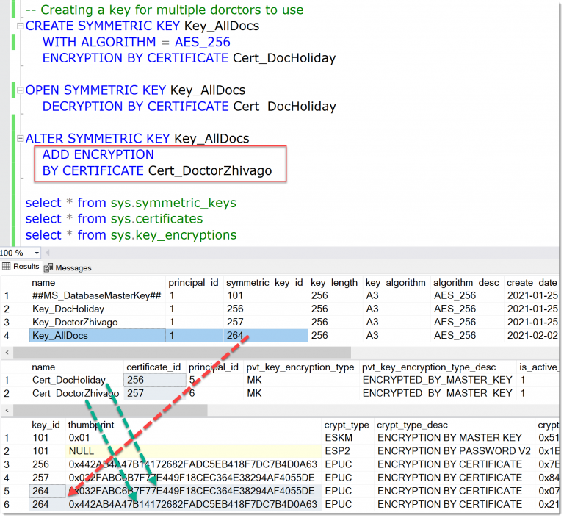Switch to the Results tab
The image size is (564, 518).
point(26,267)
